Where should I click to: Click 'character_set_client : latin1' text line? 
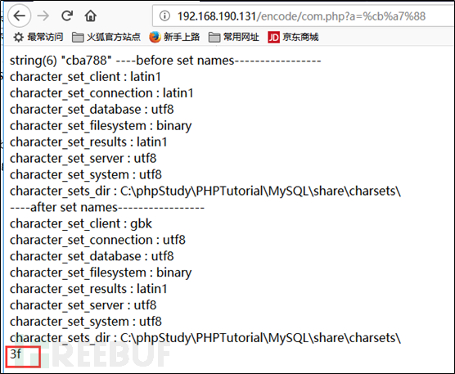point(85,77)
